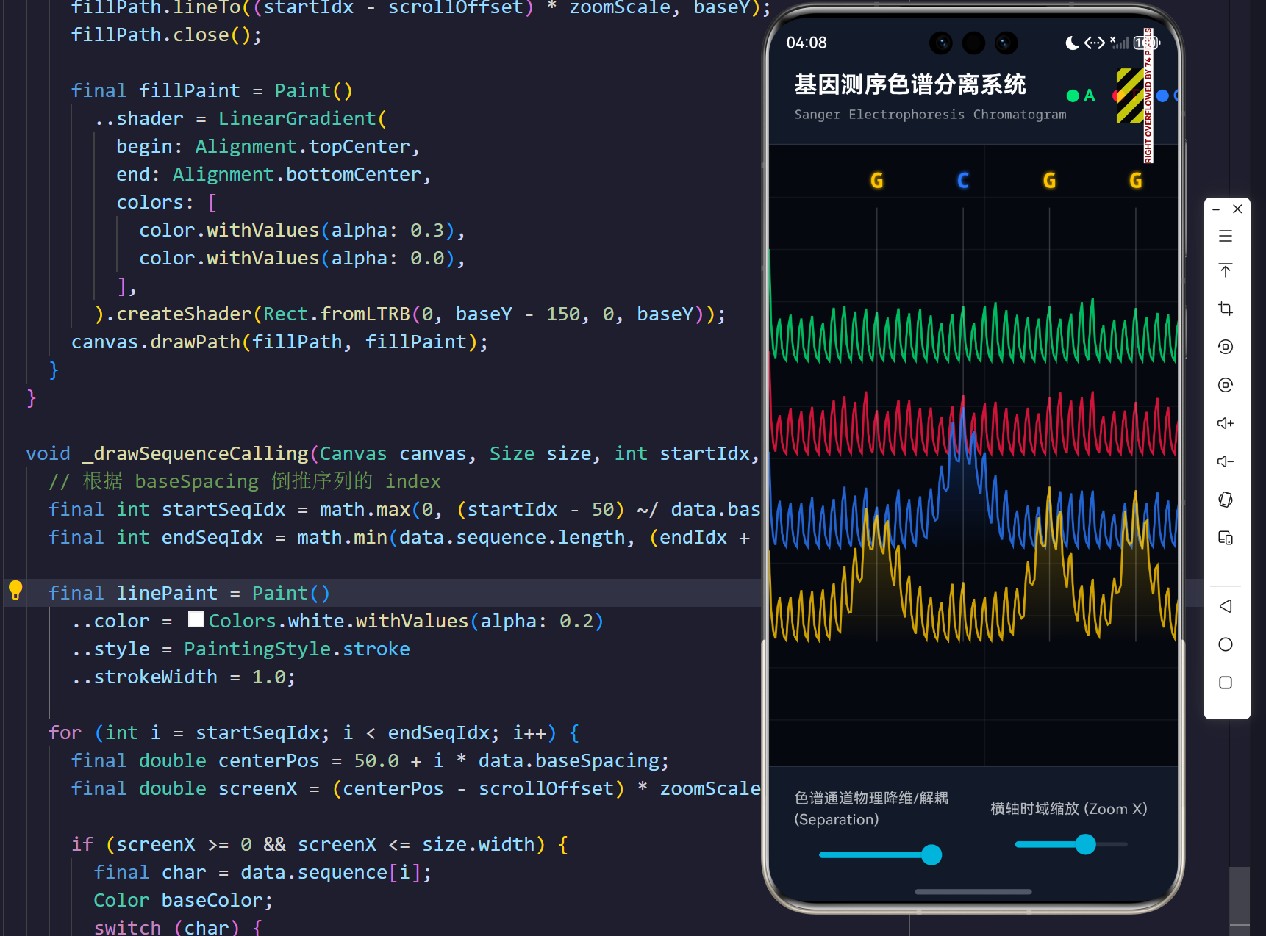This screenshot has width=1266, height=936.
Task: Click the strokeWidth = 1.0 line
Action: point(184,677)
